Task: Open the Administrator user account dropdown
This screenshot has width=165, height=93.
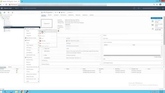Action: tap(150, 8)
